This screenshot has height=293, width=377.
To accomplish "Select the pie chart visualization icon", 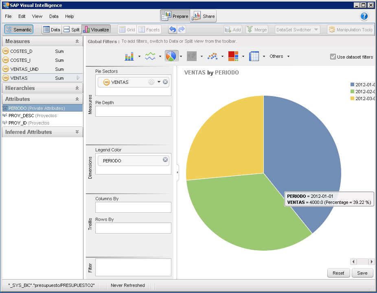I will coord(171,56).
